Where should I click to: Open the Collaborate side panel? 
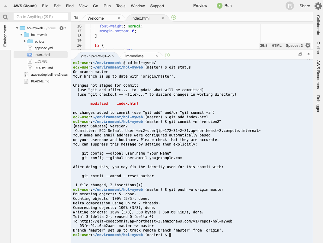318,25
